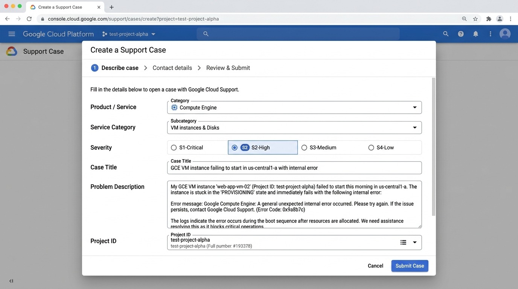Open the Chrome three-dot menu

pyautogui.click(x=510, y=19)
